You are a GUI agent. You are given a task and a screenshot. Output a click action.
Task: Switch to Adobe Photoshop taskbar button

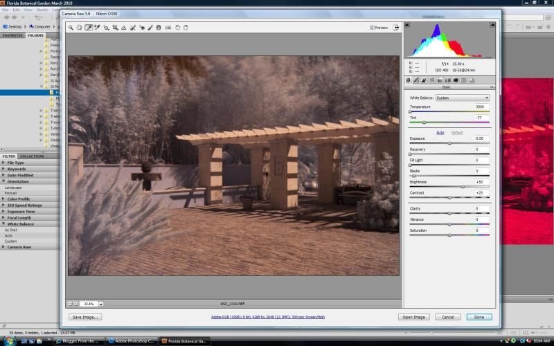pos(131,341)
